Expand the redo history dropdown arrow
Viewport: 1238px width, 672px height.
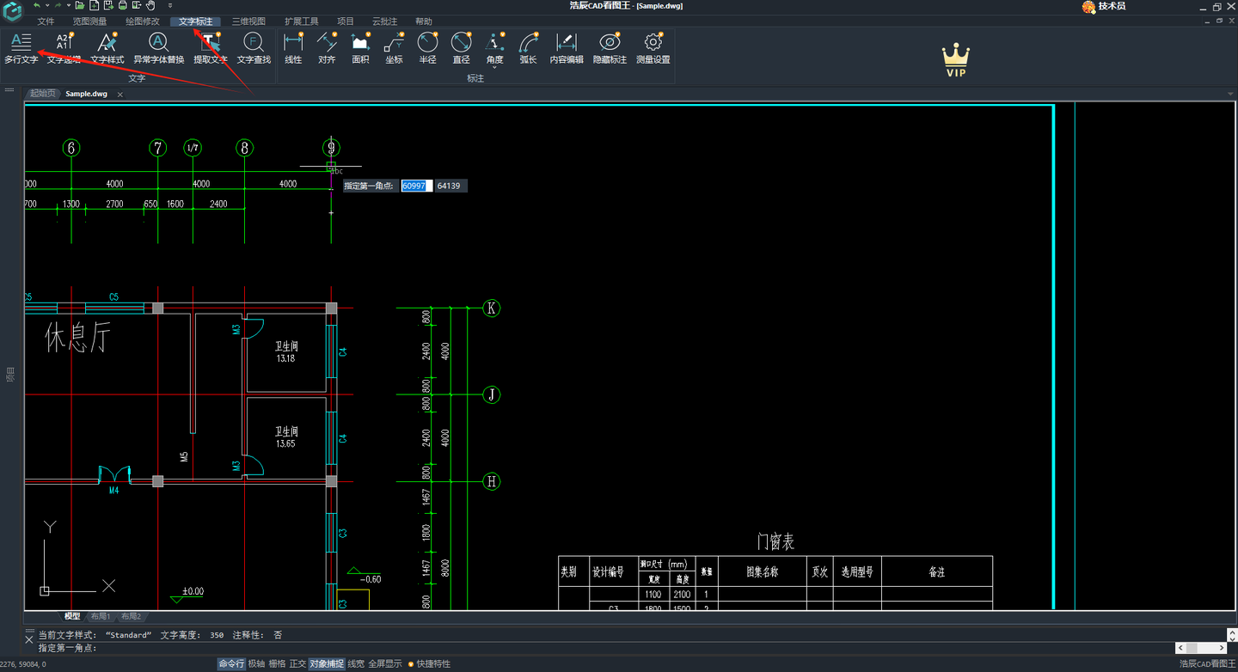pos(69,5)
